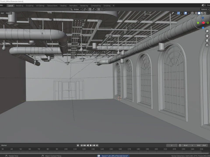Open the Marker menu in timeline
Screen dimensions: 210x157
coord(4,145)
